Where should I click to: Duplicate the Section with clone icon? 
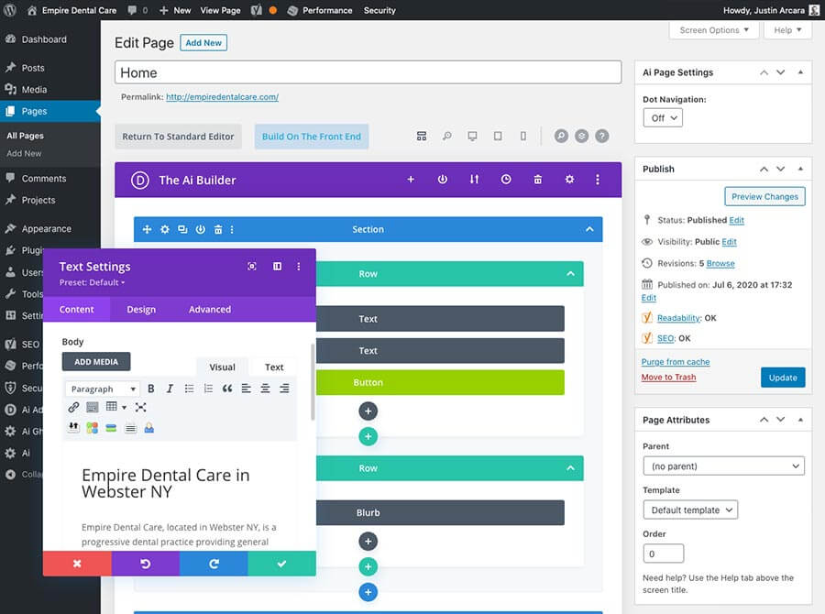pos(182,229)
